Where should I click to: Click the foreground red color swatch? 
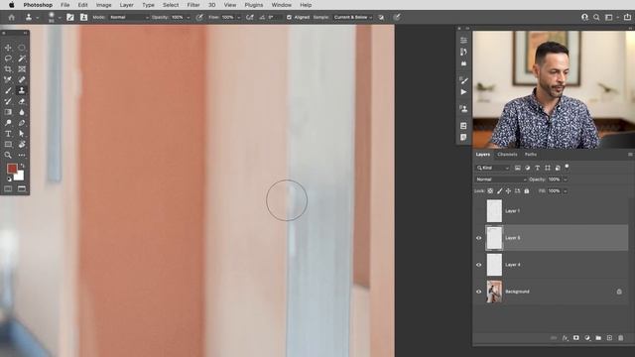click(12, 169)
